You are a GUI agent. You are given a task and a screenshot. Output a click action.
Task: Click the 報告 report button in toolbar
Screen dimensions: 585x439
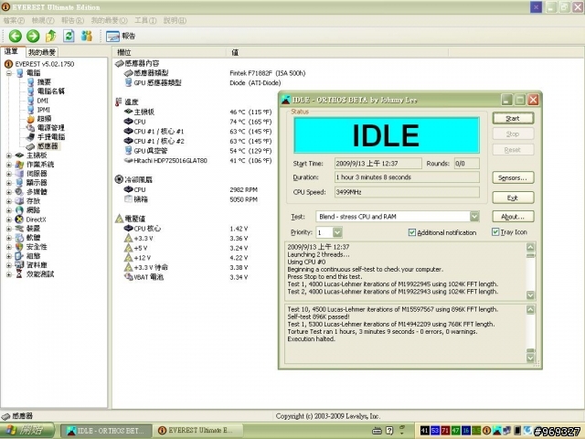click(121, 37)
